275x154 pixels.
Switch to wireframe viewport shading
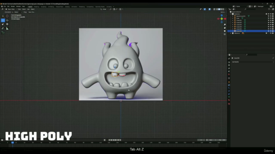(217, 9)
